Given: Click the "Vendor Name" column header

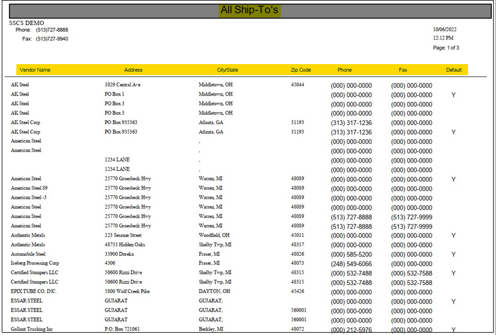Looking at the screenshot, I should pos(35,70).
